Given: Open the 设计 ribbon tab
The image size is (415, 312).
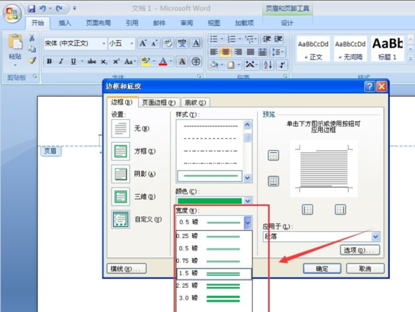Looking at the screenshot, I should click(287, 23).
